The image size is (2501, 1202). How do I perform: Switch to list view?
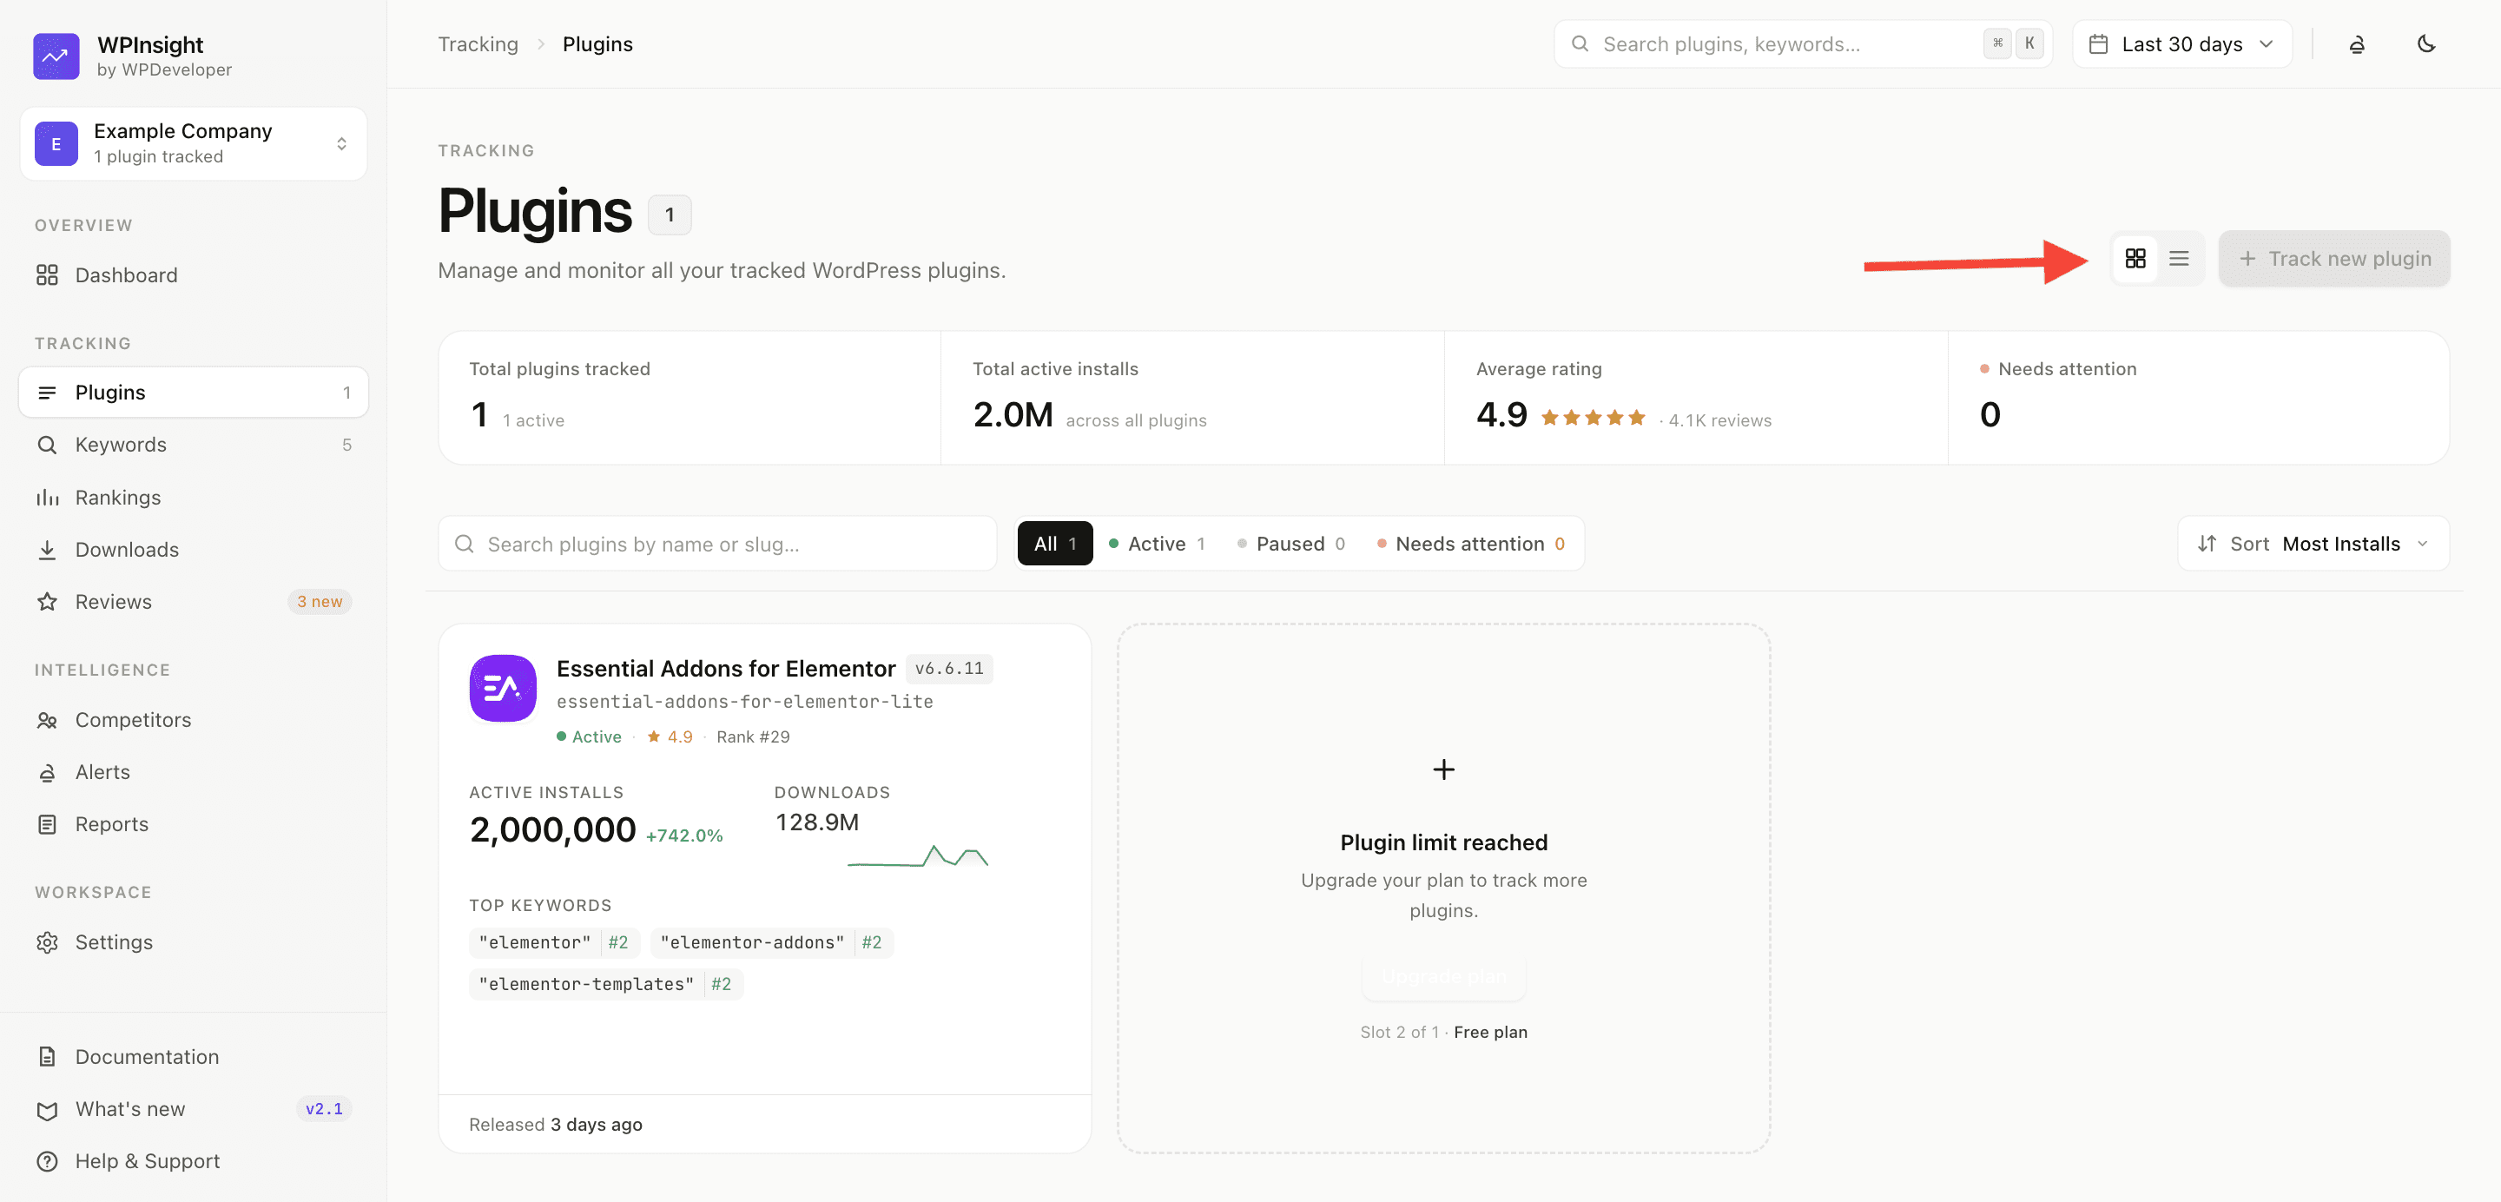coord(2179,258)
